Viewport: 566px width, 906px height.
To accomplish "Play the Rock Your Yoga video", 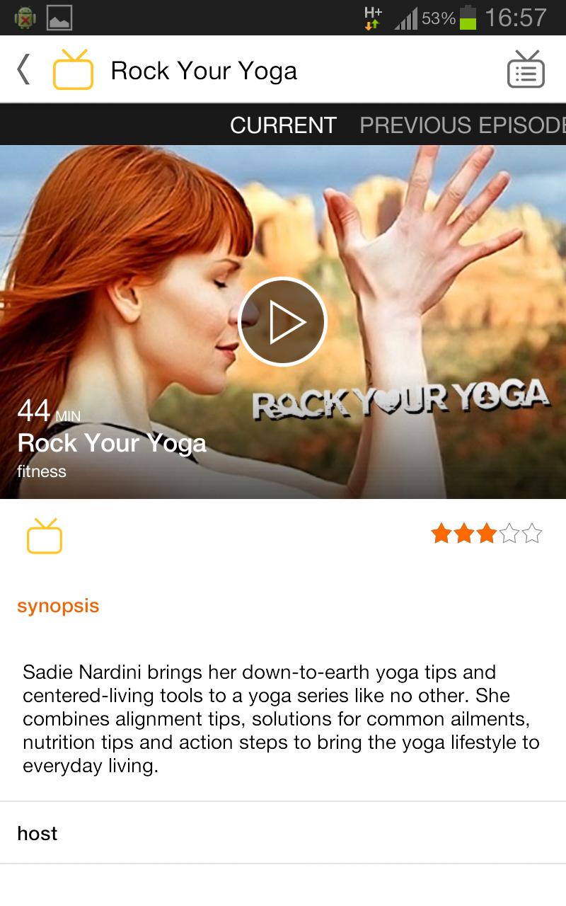I will coord(282,321).
